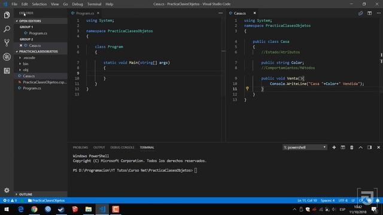Open the Source Control view
The height and width of the screenshot is (215, 383).
(x=7, y=43)
